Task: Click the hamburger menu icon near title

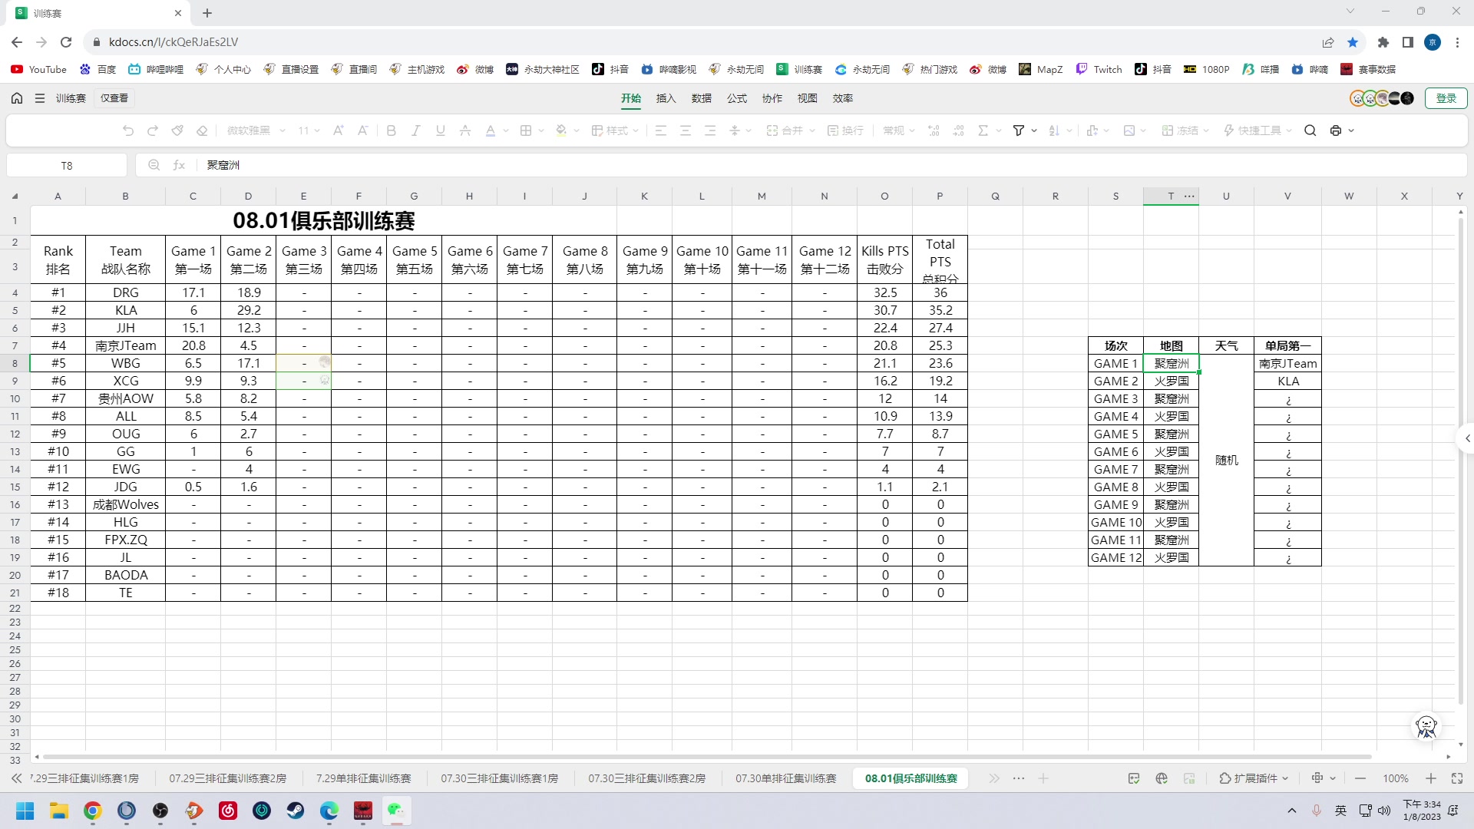Action: click(40, 98)
